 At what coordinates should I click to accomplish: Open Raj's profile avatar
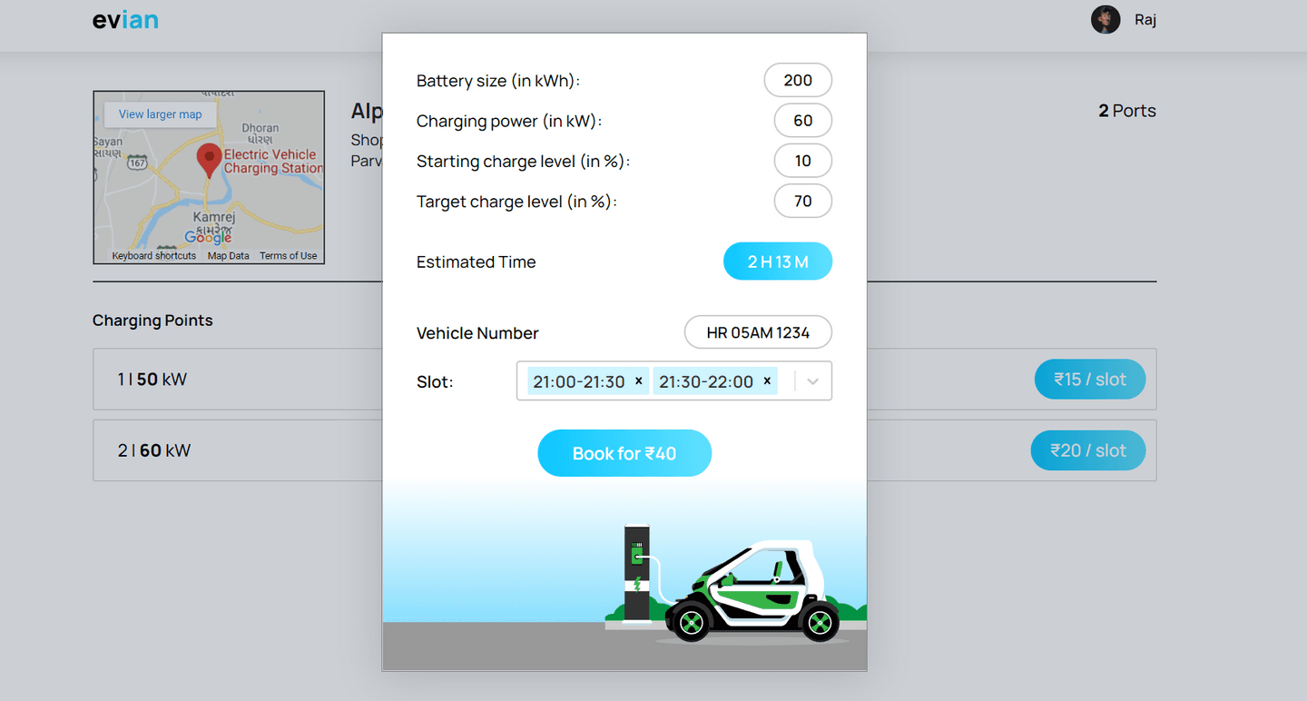[1106, 20]
